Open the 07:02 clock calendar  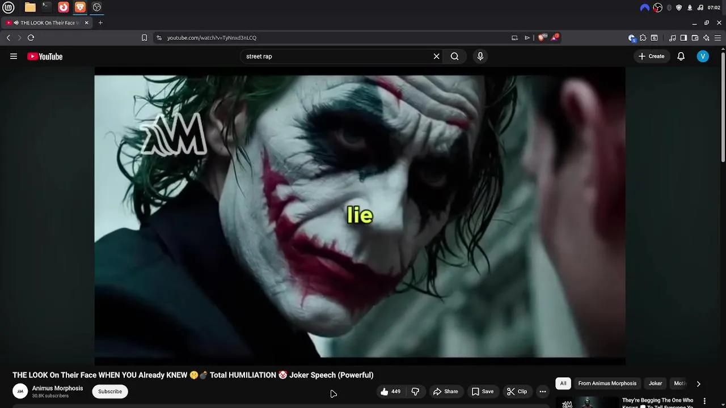[714, 7]
